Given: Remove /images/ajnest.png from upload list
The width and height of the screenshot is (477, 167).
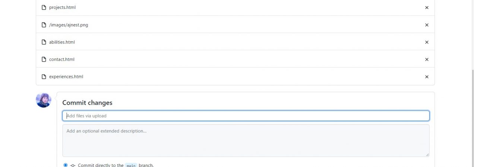Looking at the screenshot, I should [x=427, y=25].
